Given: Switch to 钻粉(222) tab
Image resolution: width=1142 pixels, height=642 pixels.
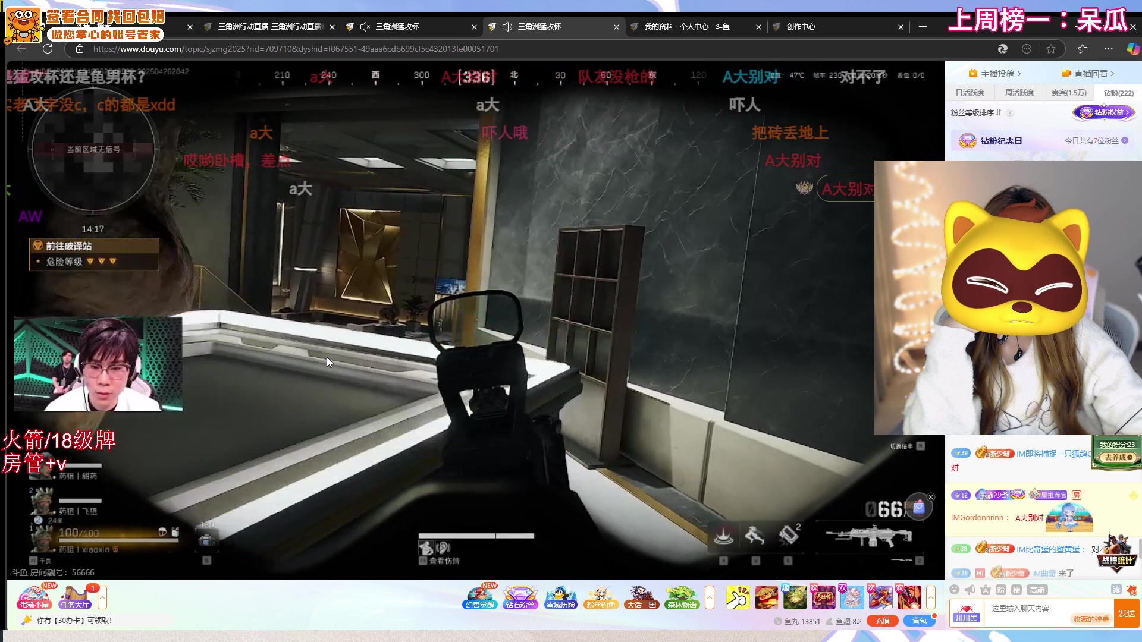Looking at the screenshot, I should point(1119,93).
